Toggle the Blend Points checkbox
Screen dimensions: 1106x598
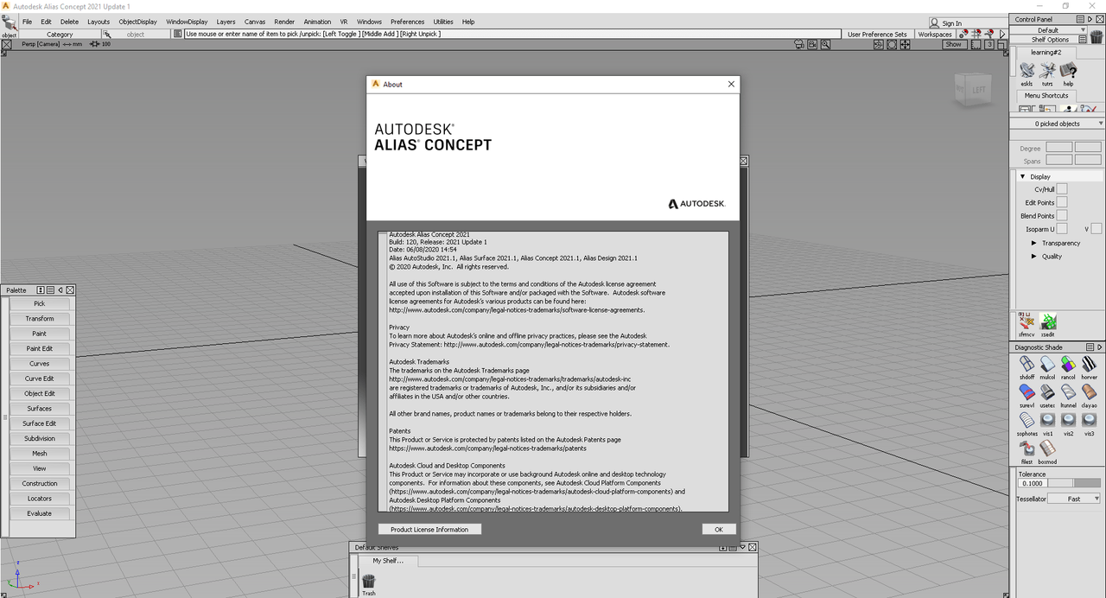click(x=1062, y=215)
